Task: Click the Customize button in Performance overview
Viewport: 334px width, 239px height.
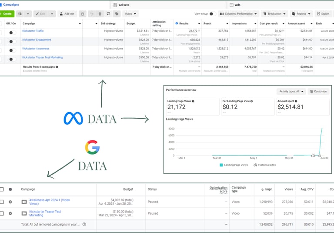Action: coord(318,92)
